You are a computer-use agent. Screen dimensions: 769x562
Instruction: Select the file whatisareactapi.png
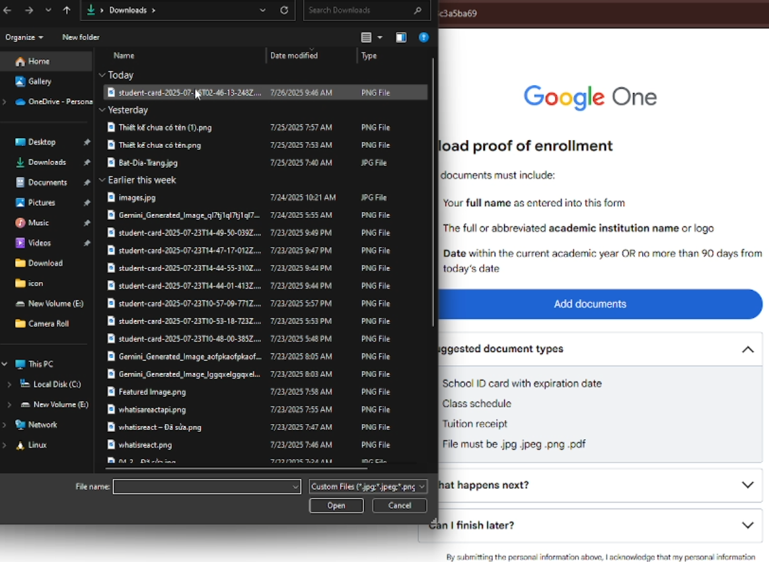[x=266, y=409]
